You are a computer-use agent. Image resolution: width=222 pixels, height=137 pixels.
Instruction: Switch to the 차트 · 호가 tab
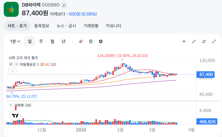click(x=17, y=26)
